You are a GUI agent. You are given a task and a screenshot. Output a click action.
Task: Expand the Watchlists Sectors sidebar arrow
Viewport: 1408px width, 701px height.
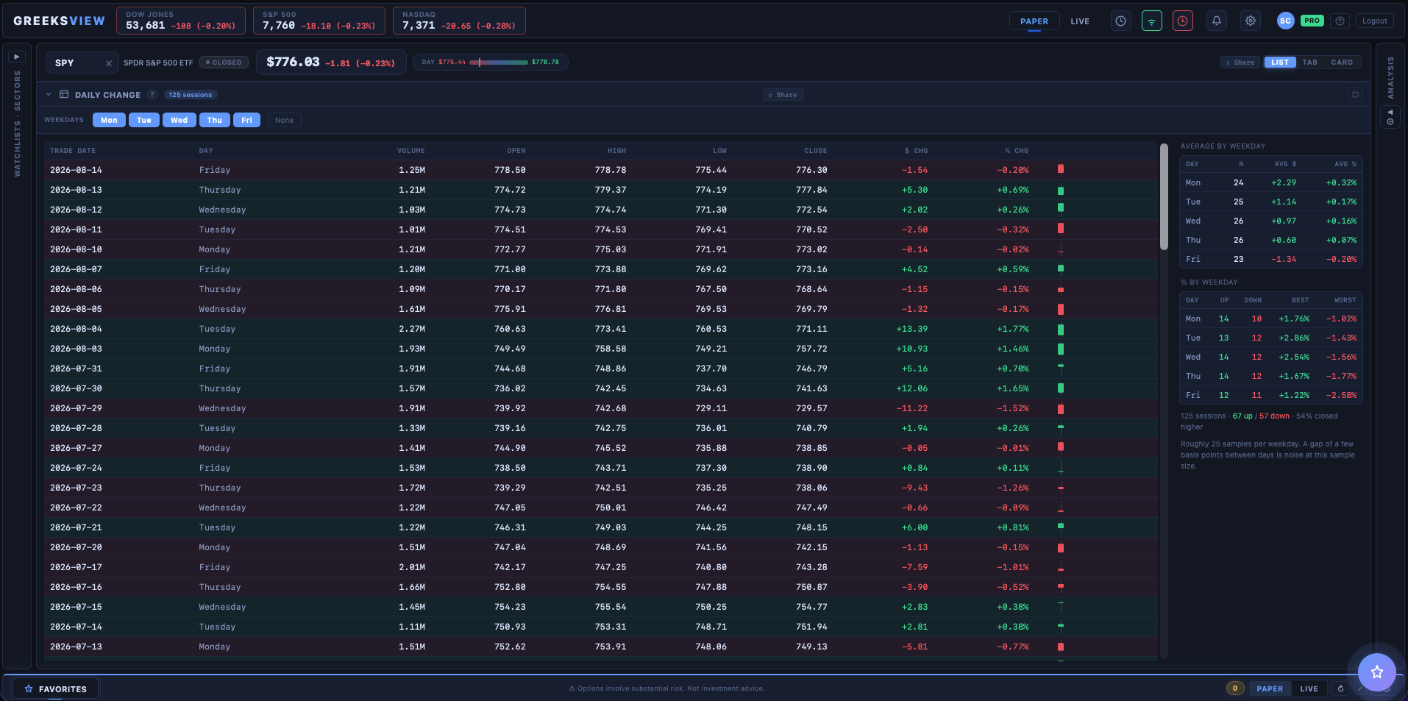click(x=17, y=57)
